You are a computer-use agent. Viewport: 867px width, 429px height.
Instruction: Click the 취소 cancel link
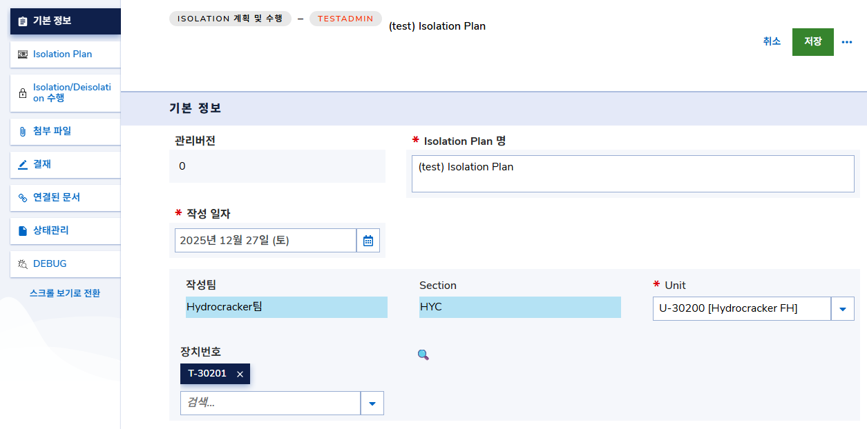click(772, 41)
